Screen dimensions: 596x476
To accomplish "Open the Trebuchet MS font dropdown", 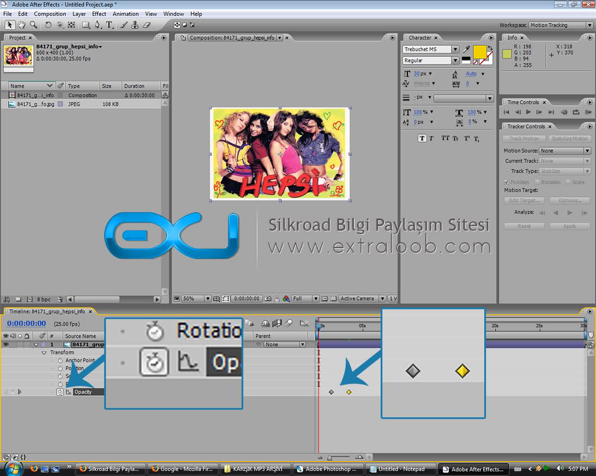I will (430, 49).
